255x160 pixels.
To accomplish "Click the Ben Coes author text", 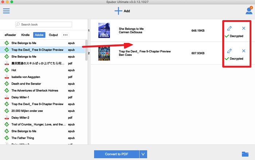I will pyautogui.click(x=125, y=55).
